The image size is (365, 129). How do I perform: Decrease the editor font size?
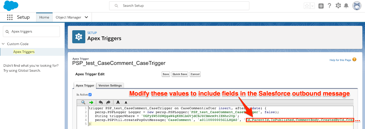(126, 103)
